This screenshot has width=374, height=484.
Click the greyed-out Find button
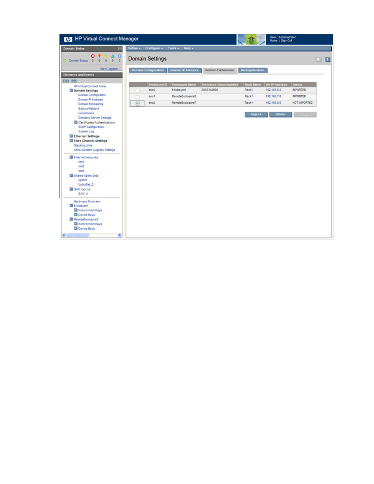(x=305, y=114)
